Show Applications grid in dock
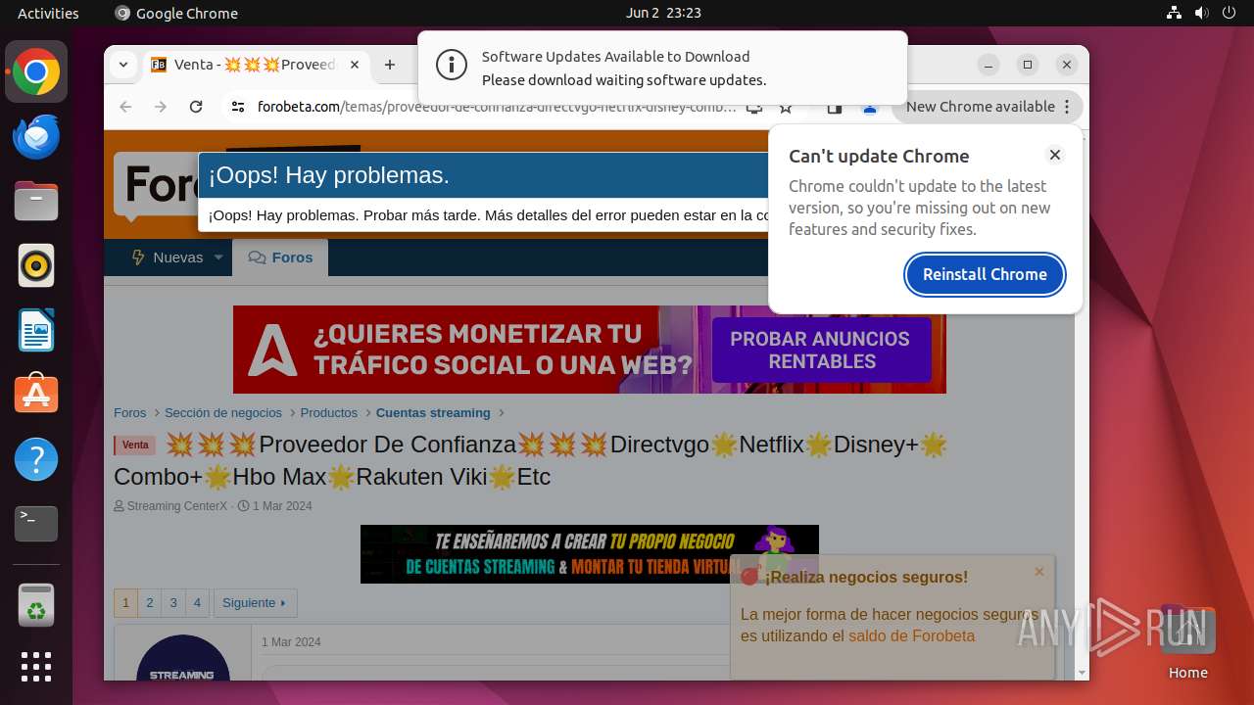This screenshot has height=705, width=1254. pyautogui.click(x=36, y=667)
